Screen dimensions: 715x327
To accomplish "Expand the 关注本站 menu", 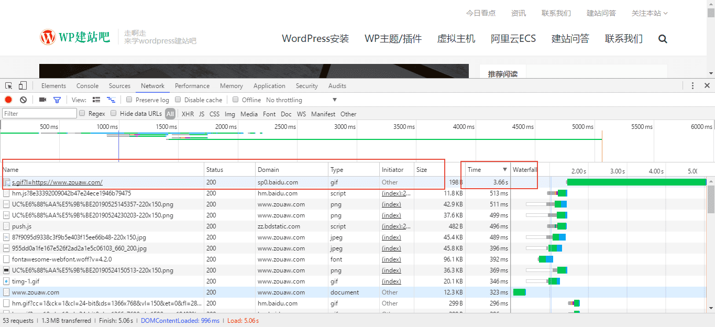I will pyautogui.click(x=650, y=13).
